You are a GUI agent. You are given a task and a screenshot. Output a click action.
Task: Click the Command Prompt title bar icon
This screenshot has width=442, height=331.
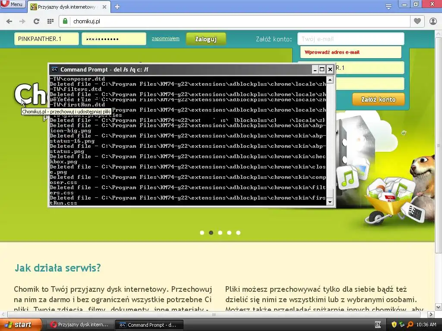(54, 69)
